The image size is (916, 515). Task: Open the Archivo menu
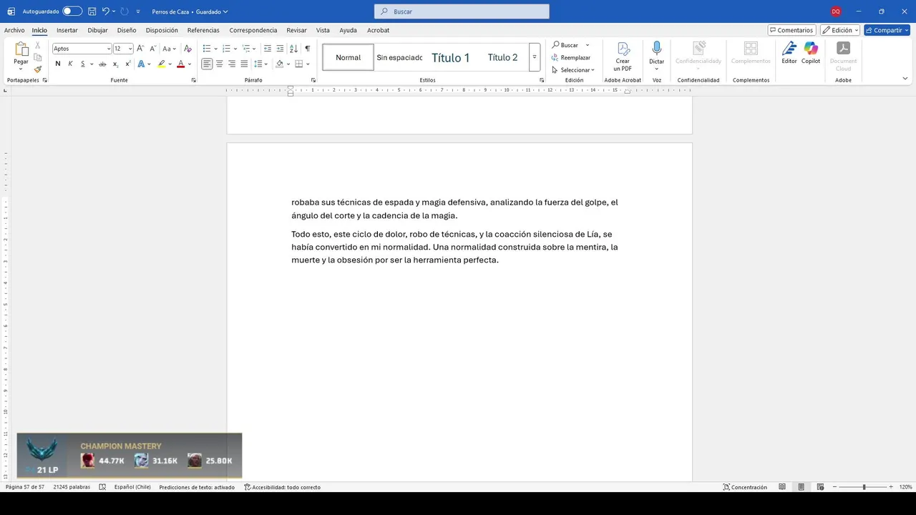coord(14,30)
